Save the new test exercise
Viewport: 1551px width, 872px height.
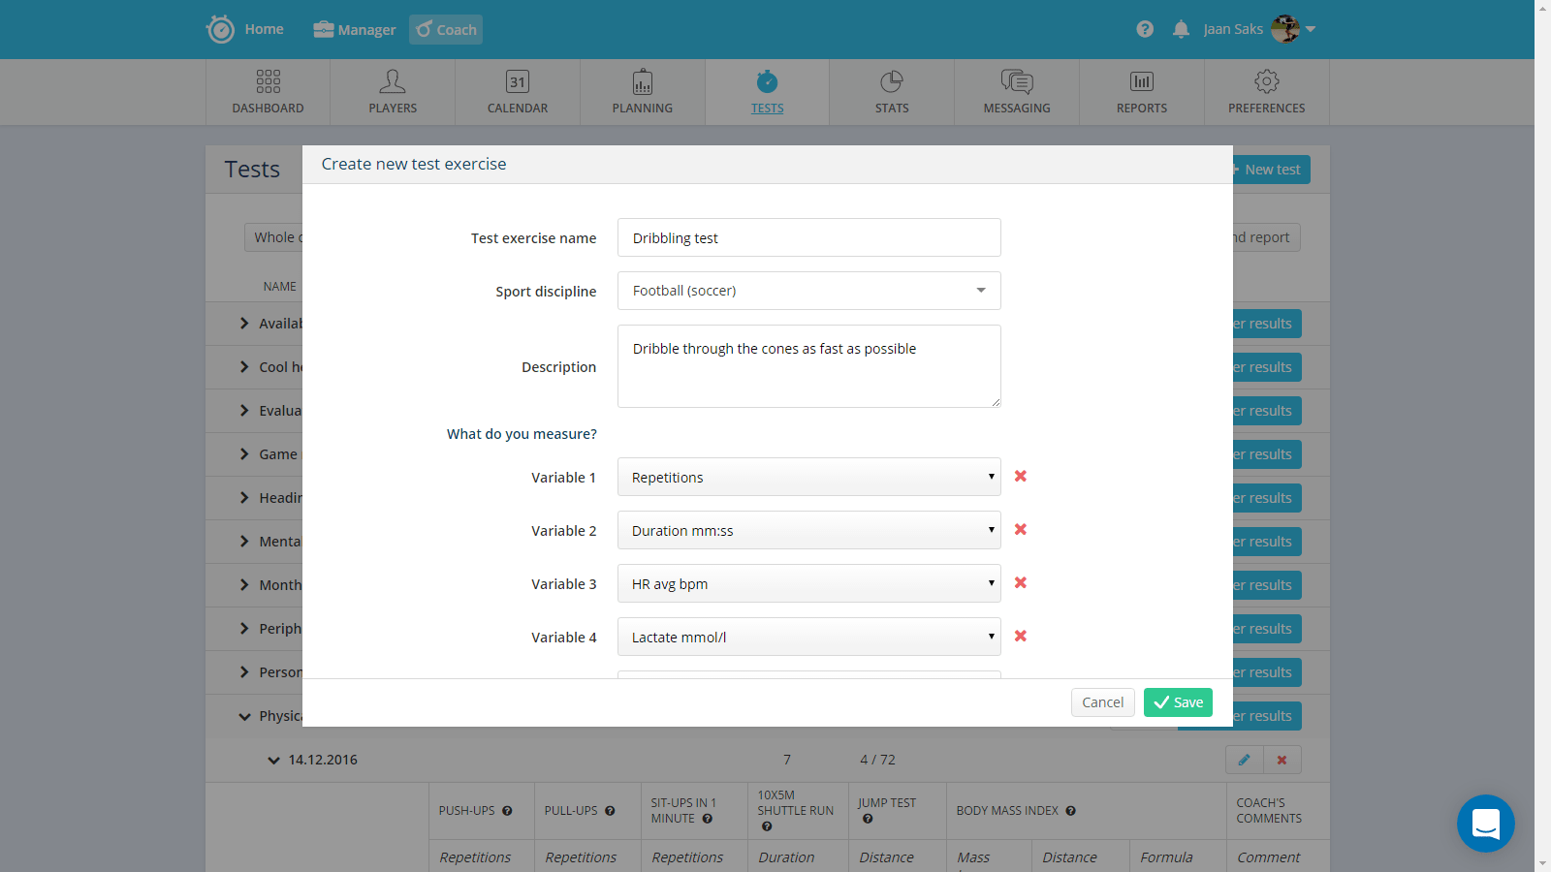[x=1178, y=702]
